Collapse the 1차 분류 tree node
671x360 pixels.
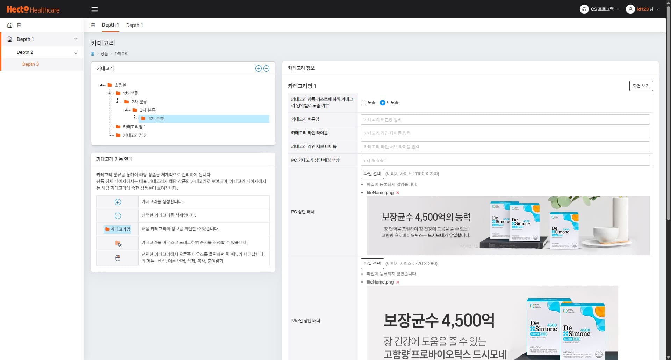point(109,93)
